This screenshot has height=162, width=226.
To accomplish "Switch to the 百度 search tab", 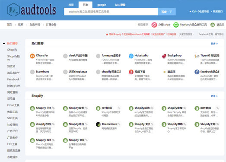I will tap(86, 5).
